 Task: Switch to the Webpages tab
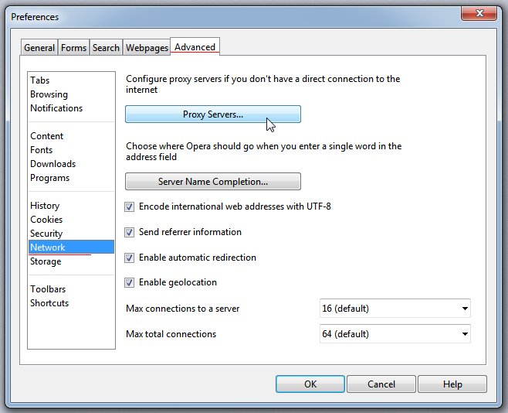(x=147, y=48)
